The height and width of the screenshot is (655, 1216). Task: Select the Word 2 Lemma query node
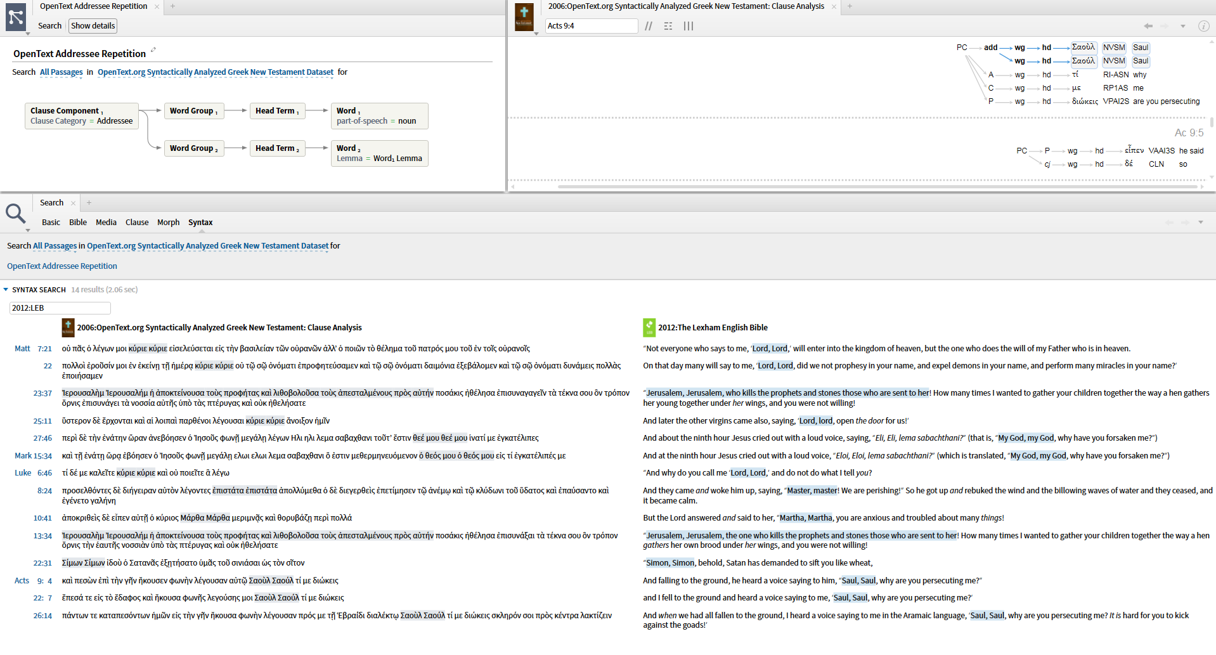[x=379, y=153]
